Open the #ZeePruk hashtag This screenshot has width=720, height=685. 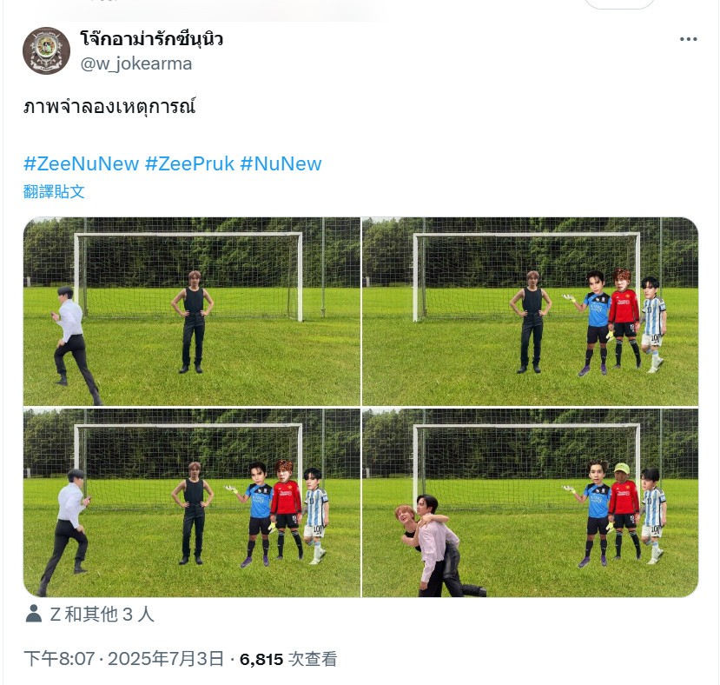(189, 163)
